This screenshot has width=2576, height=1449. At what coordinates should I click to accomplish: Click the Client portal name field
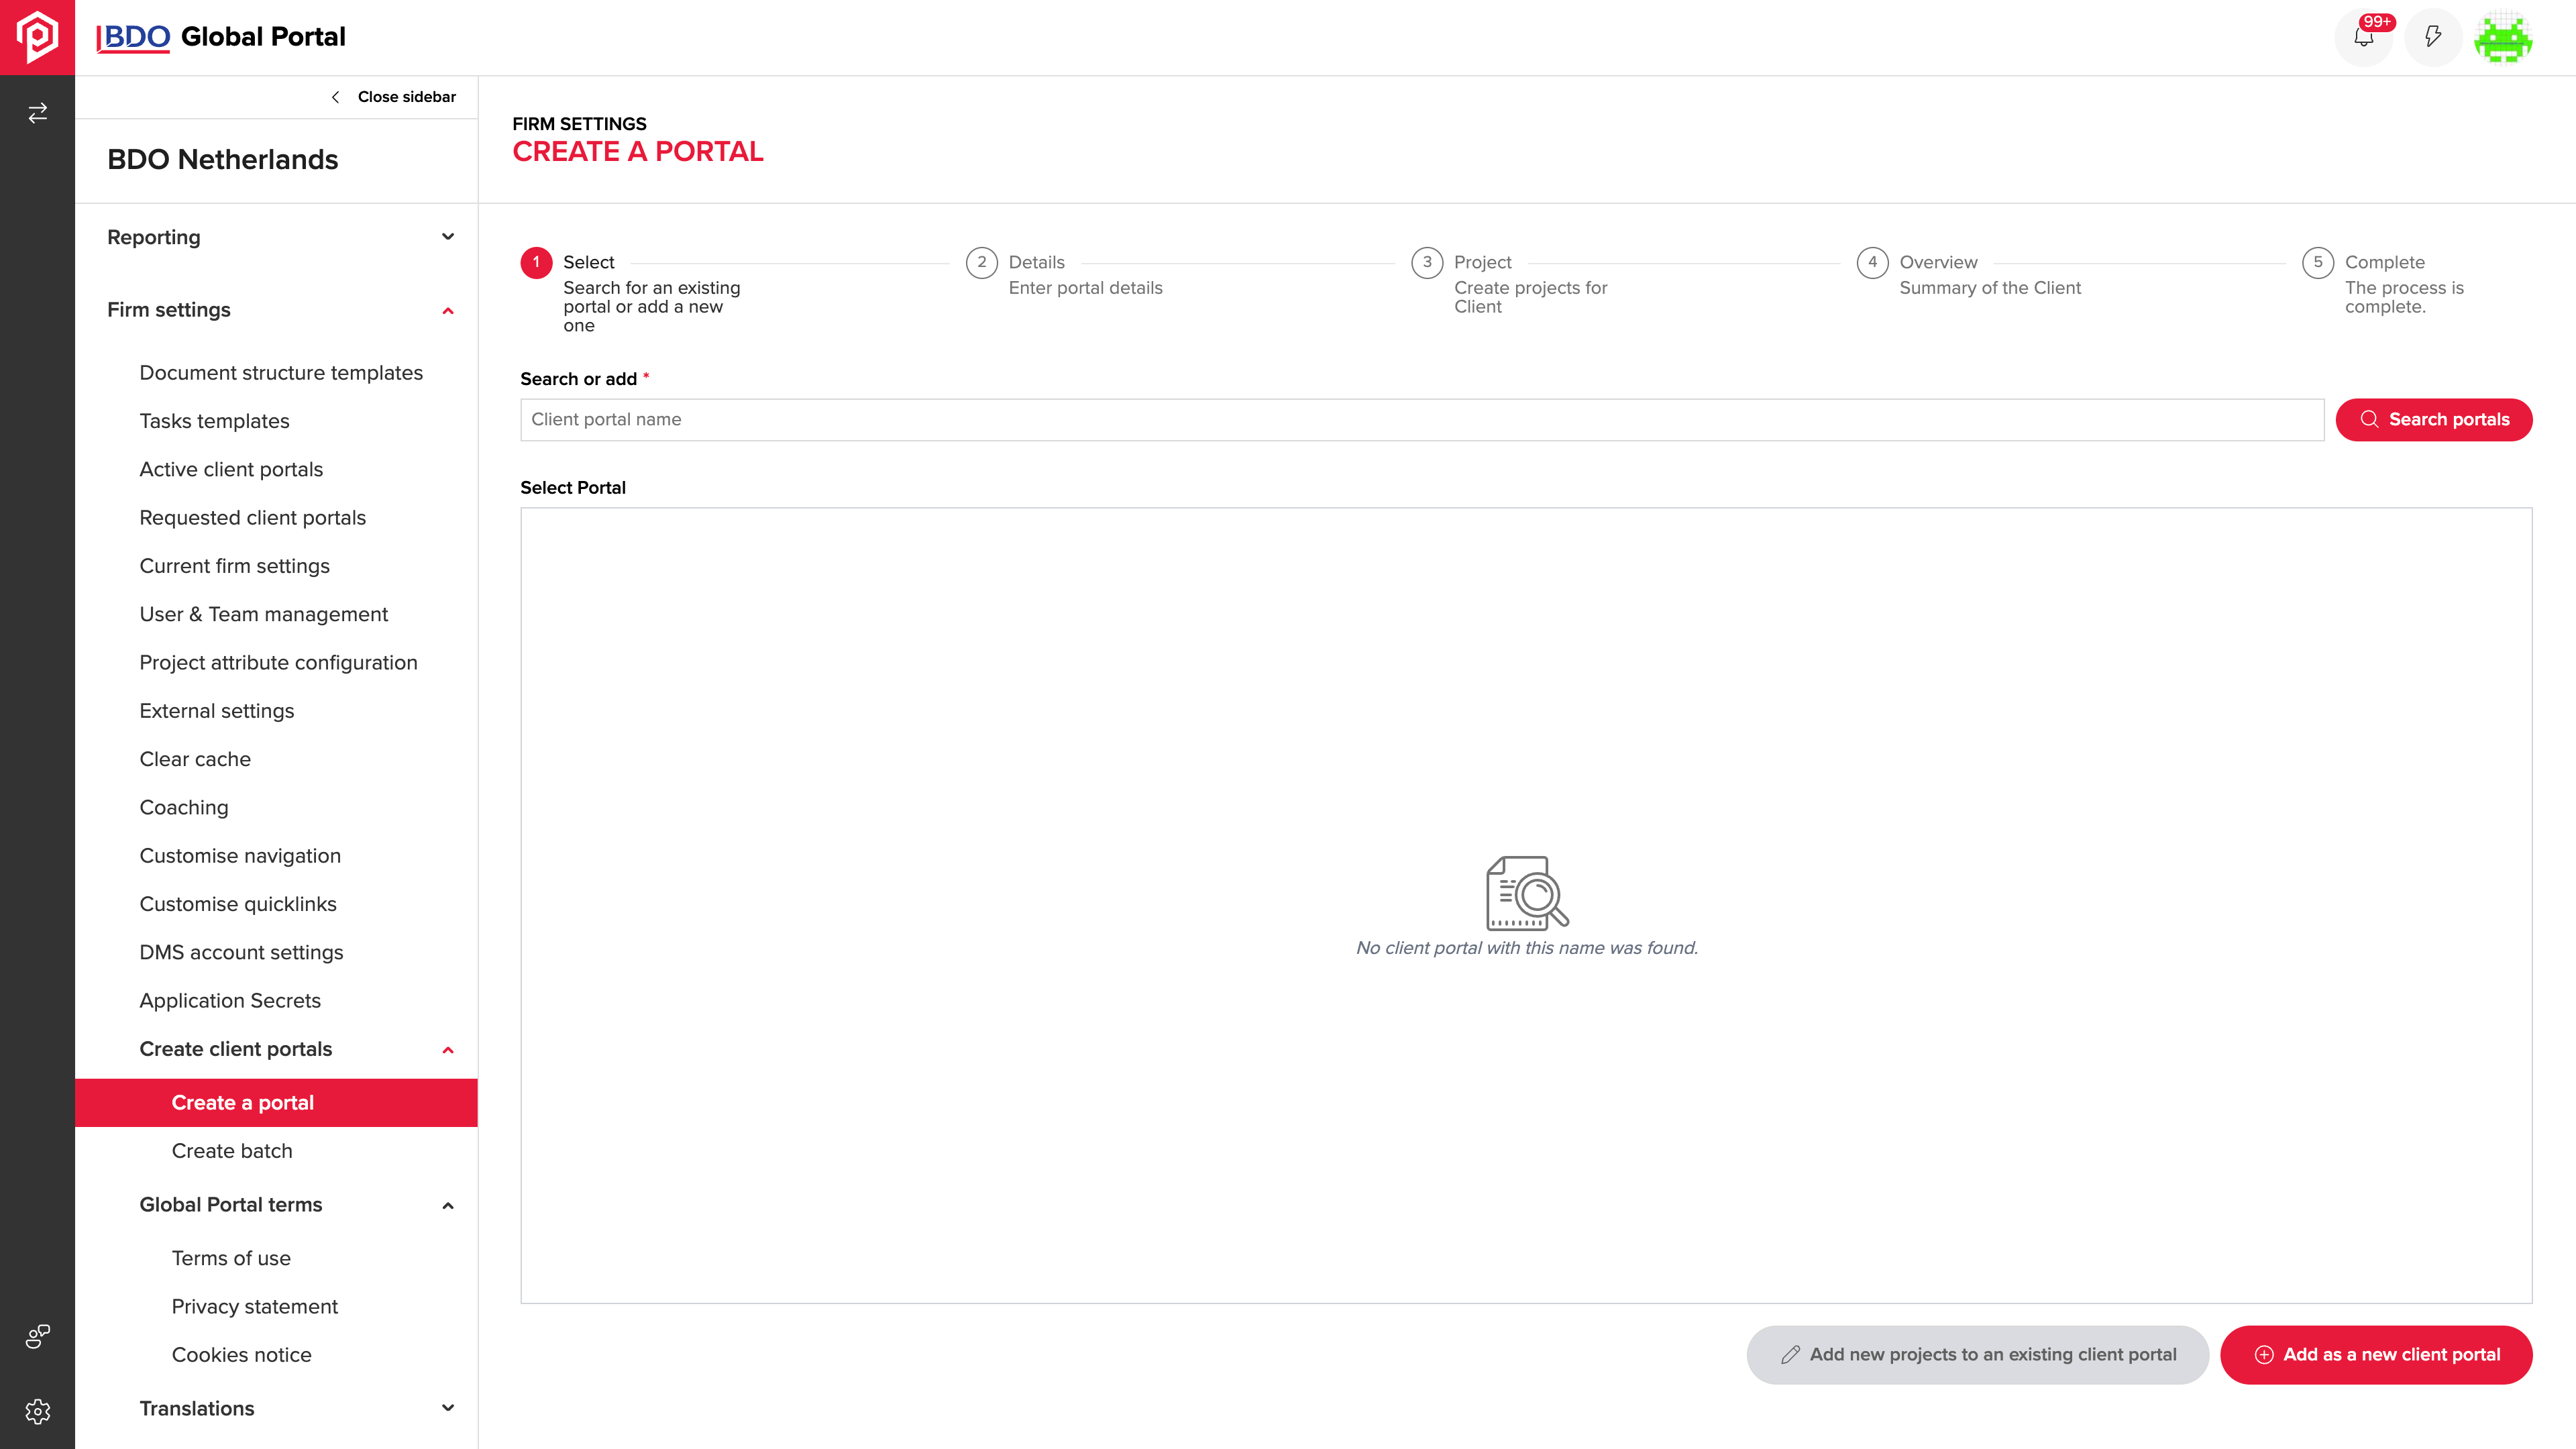point(1421,420)
